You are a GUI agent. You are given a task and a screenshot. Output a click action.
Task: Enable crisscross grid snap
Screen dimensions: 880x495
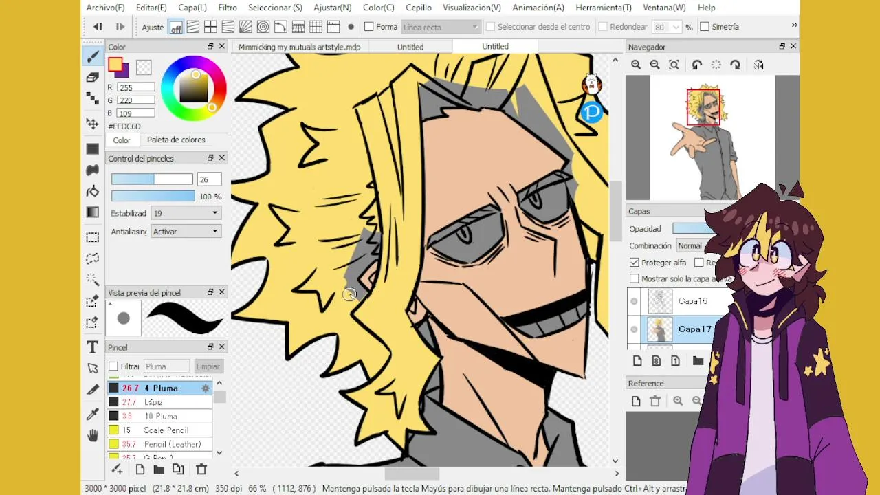(210, 27)
